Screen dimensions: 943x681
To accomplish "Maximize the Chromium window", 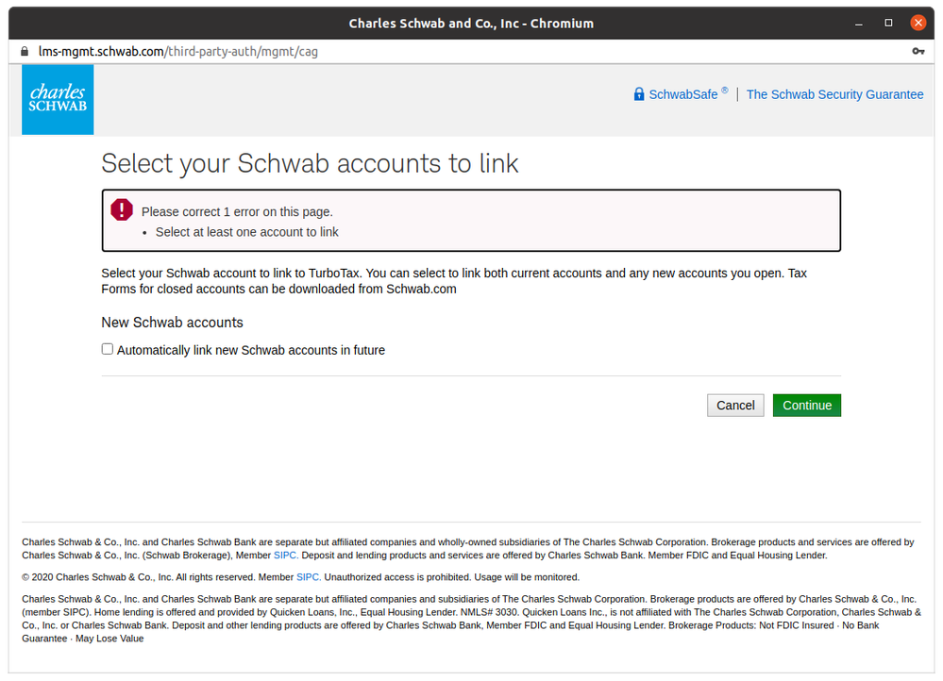I will point(888,23).
